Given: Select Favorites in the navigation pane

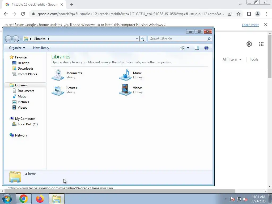Looking at the screenshot, I should (x=21, y=57).
